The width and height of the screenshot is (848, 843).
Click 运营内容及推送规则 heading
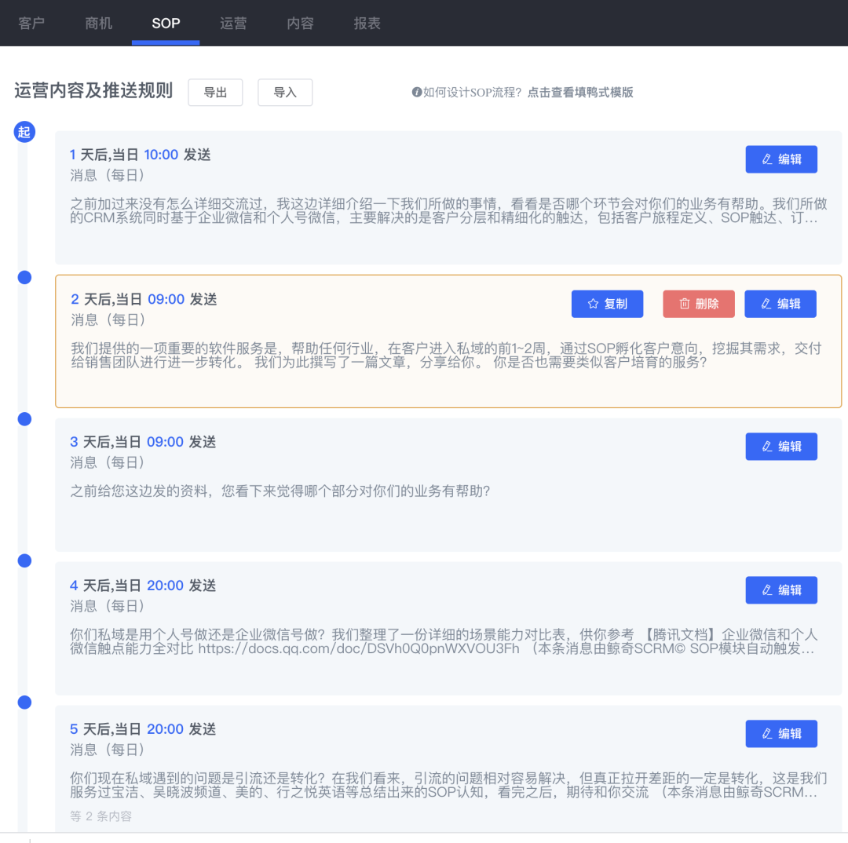coord(93,90)
